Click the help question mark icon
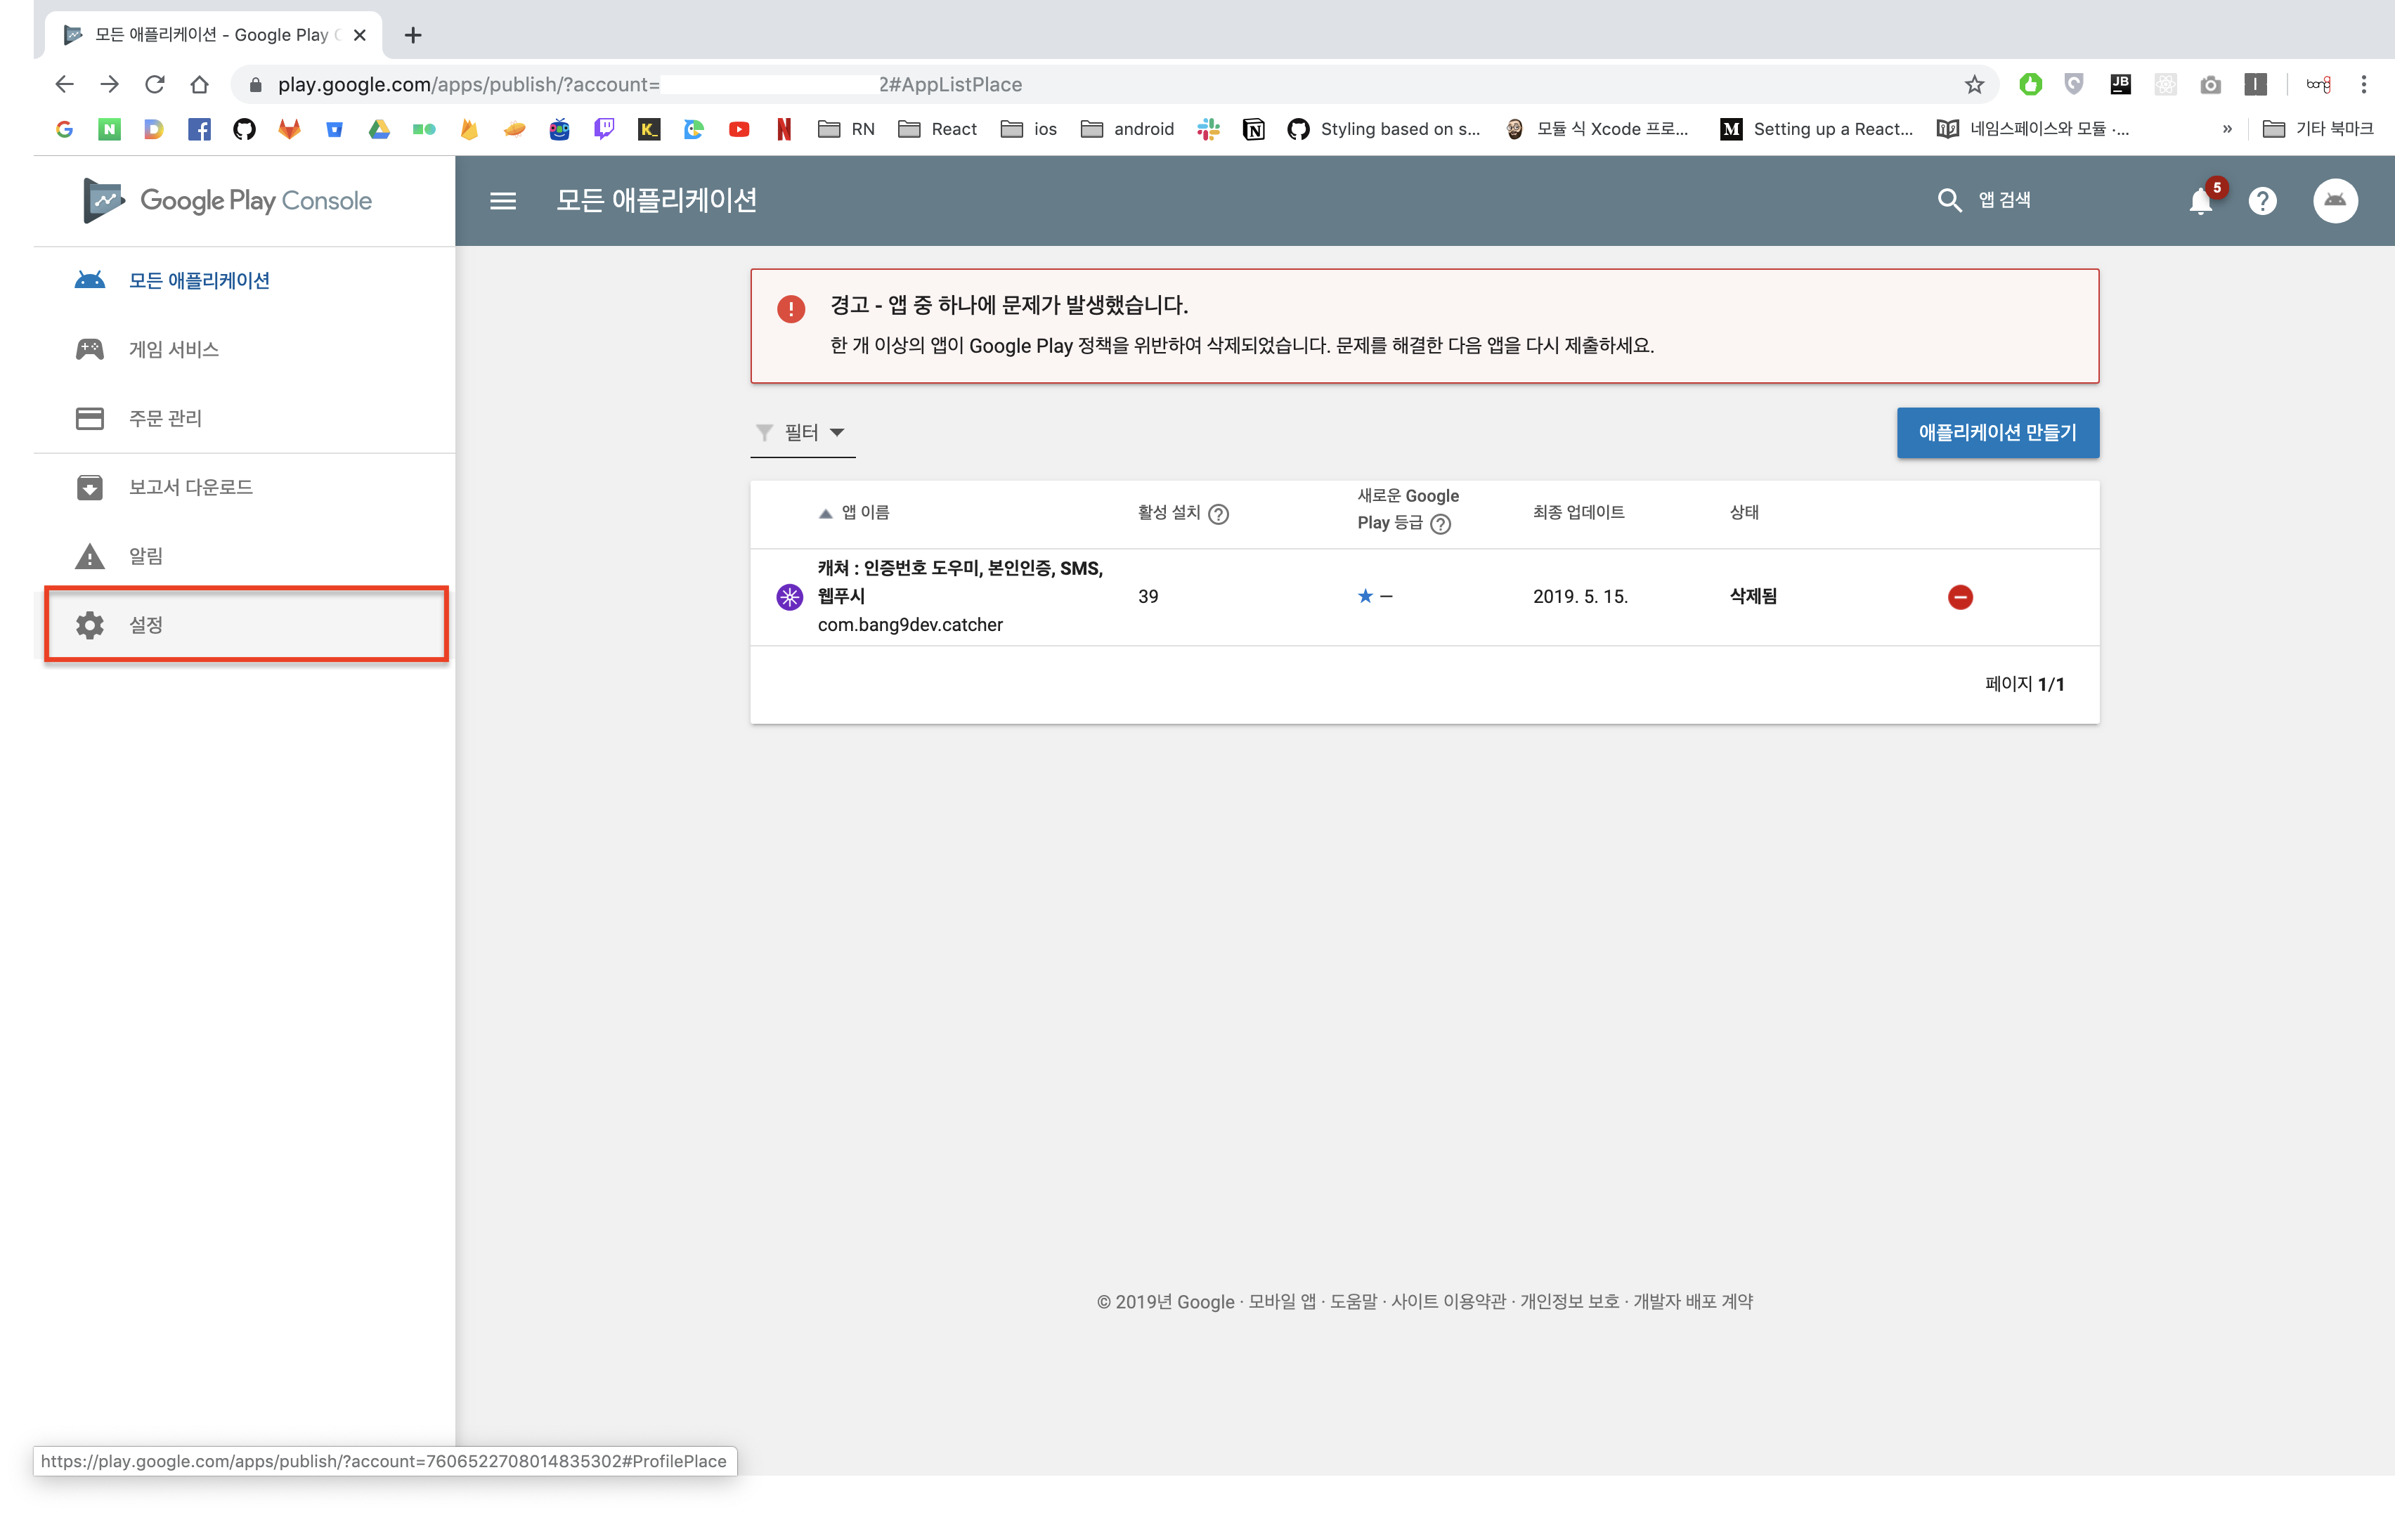 pos(2263,201)
